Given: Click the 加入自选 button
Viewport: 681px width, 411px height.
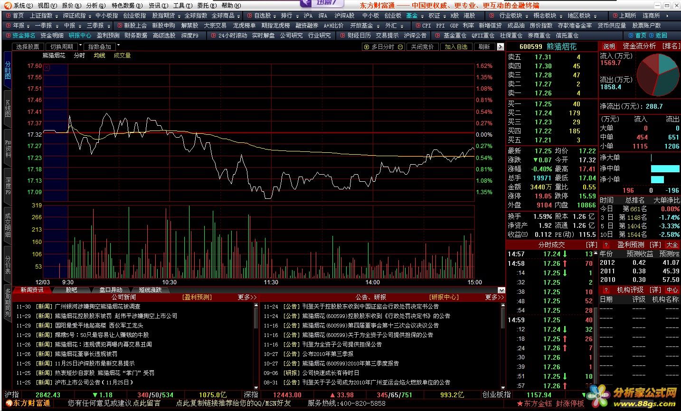Looking at the screenshot, I should pos(456,47).
